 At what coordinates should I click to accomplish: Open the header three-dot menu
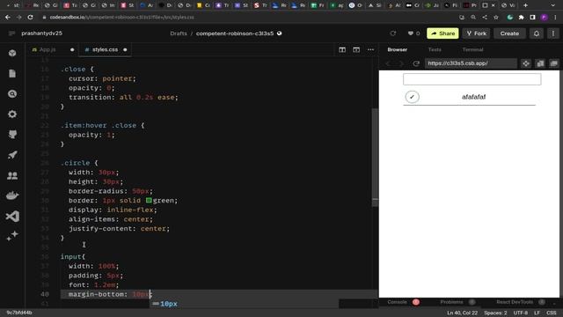553,33
